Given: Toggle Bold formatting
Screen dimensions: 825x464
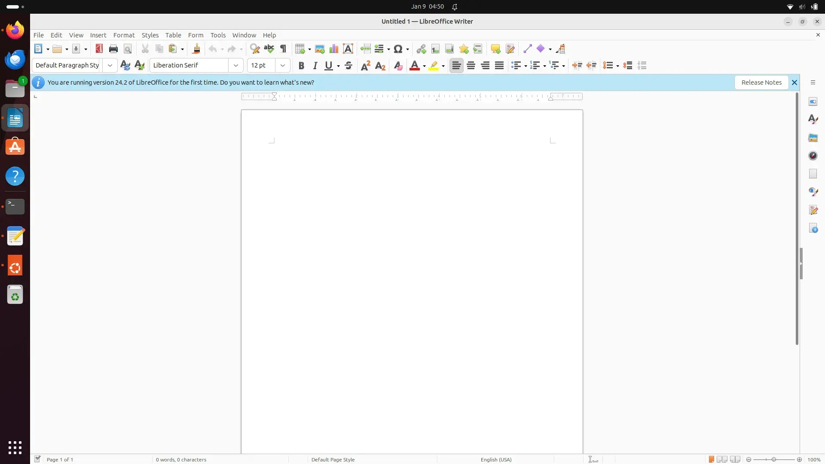Looking at the screenshot, I should tap(301, 66).
